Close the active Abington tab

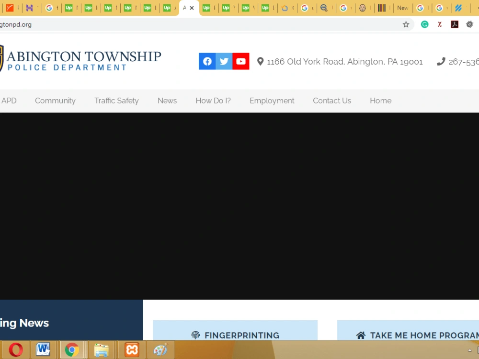(x=192, y=8)
